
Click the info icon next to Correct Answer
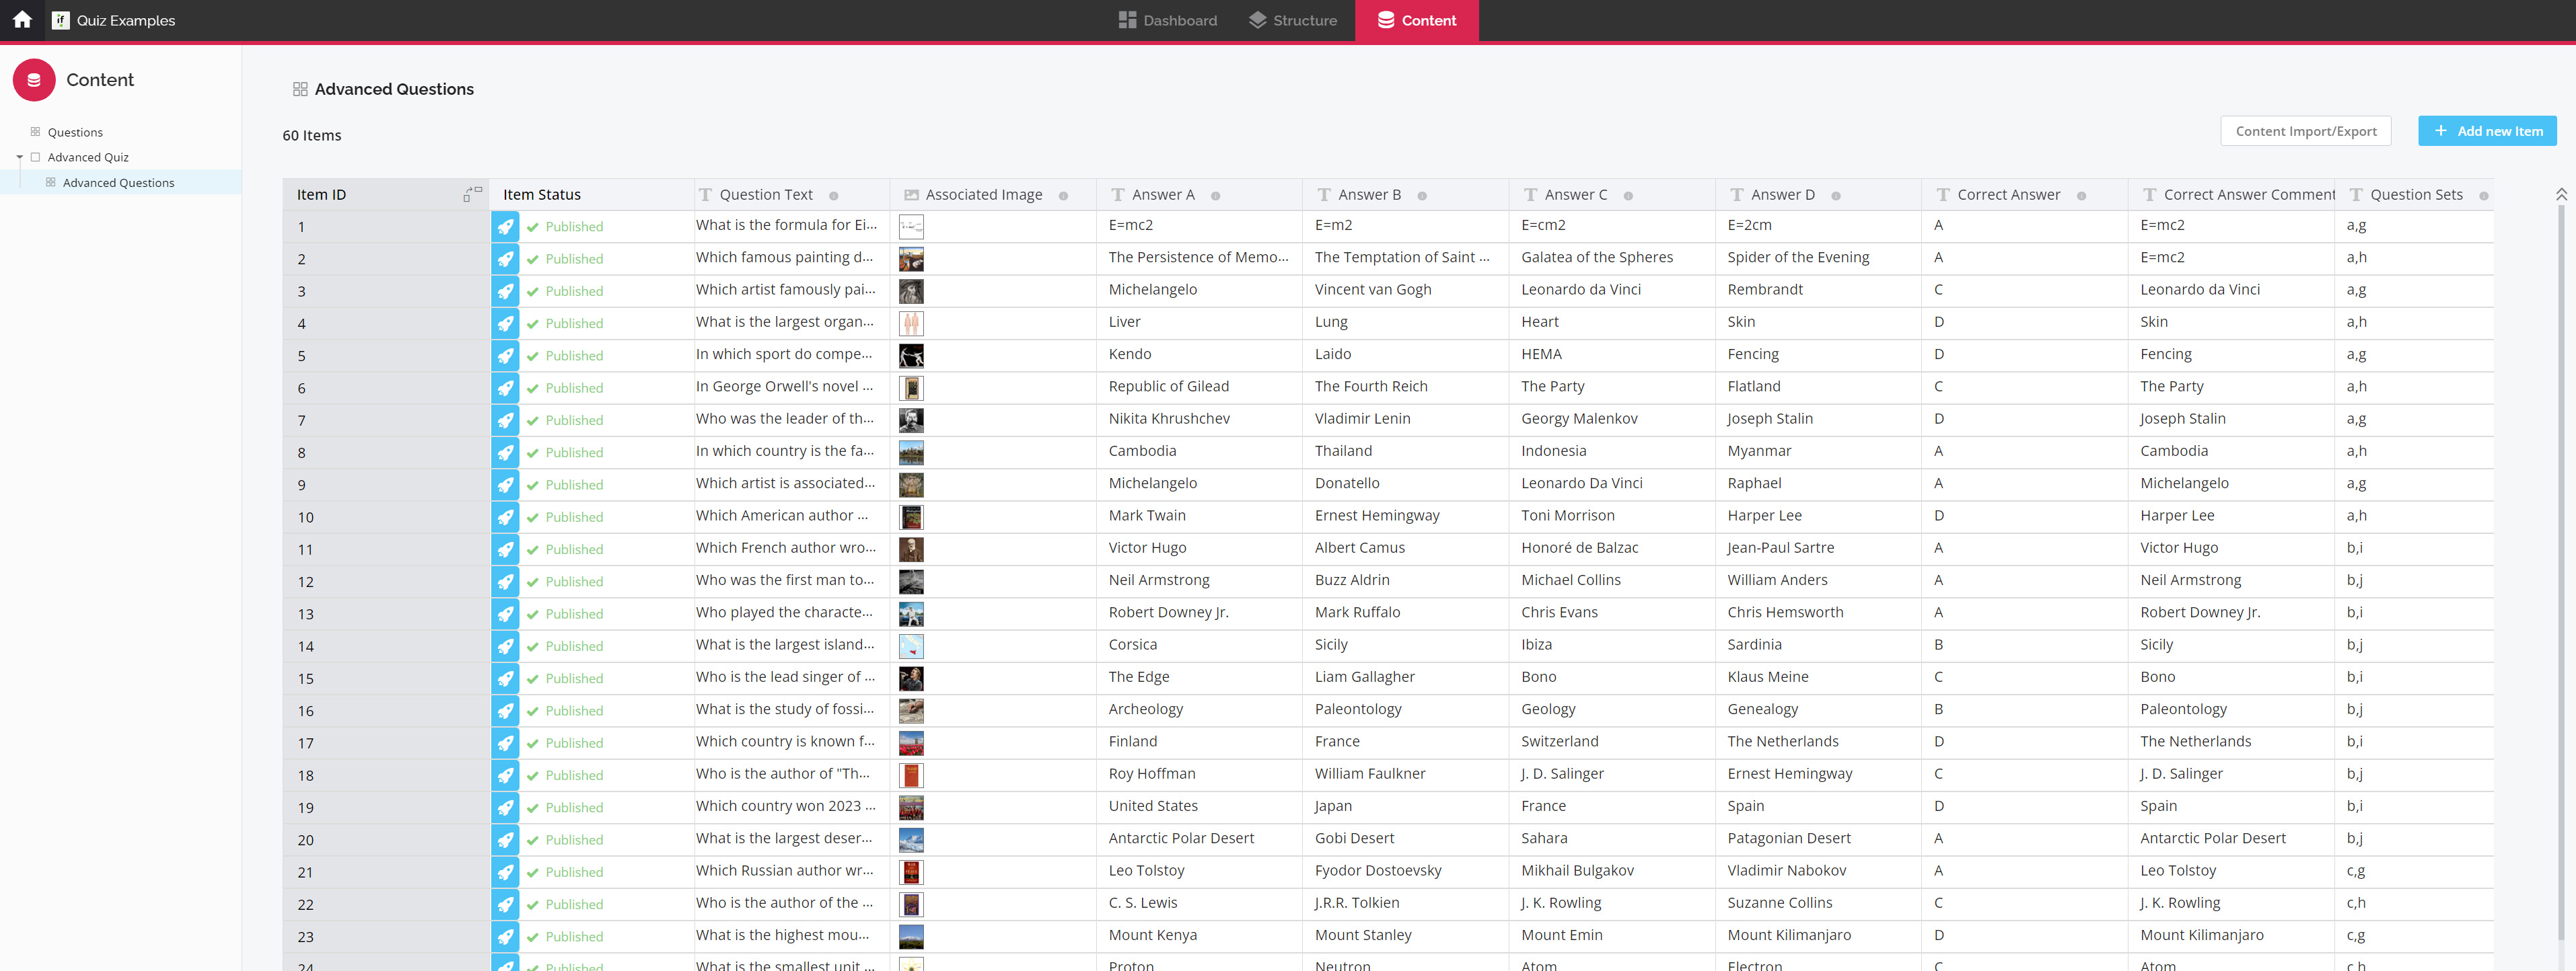pyautogui.click(x=2081, y=196)
